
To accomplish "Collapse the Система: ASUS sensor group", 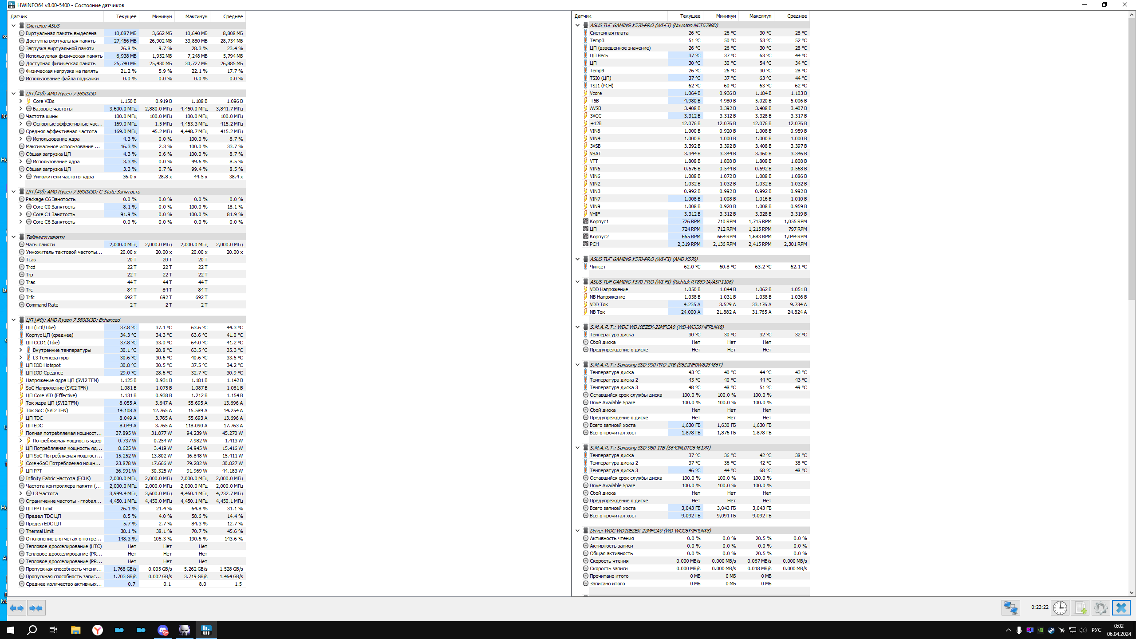I will 13,26.
